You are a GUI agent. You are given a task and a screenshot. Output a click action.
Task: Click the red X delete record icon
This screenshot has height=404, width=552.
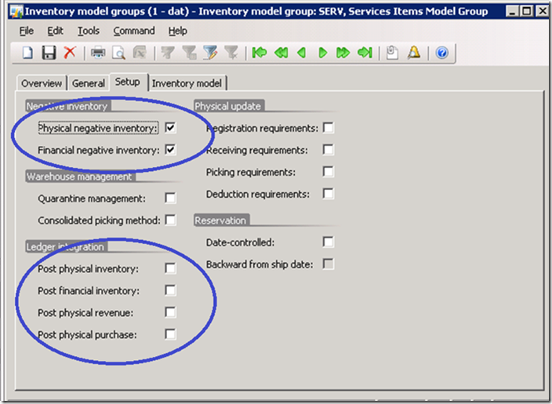pyautogui.click(x=70, y=53)
